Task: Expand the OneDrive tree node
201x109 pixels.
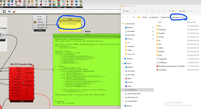Action: [x=122, y=59]
